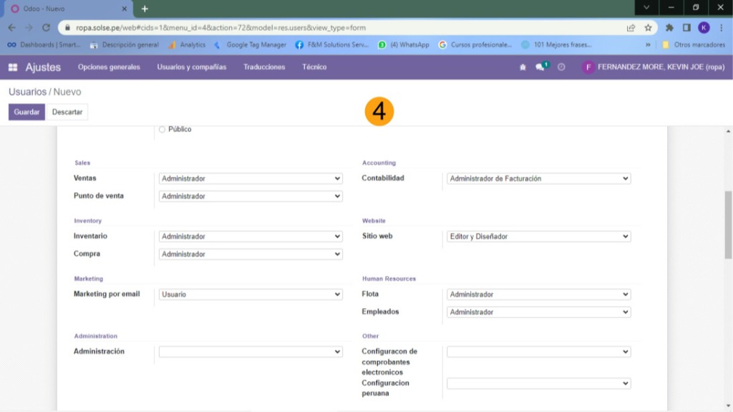733x412 pixels.
Task: Open the Odoo apps grid menu
Action: point(13,67)
